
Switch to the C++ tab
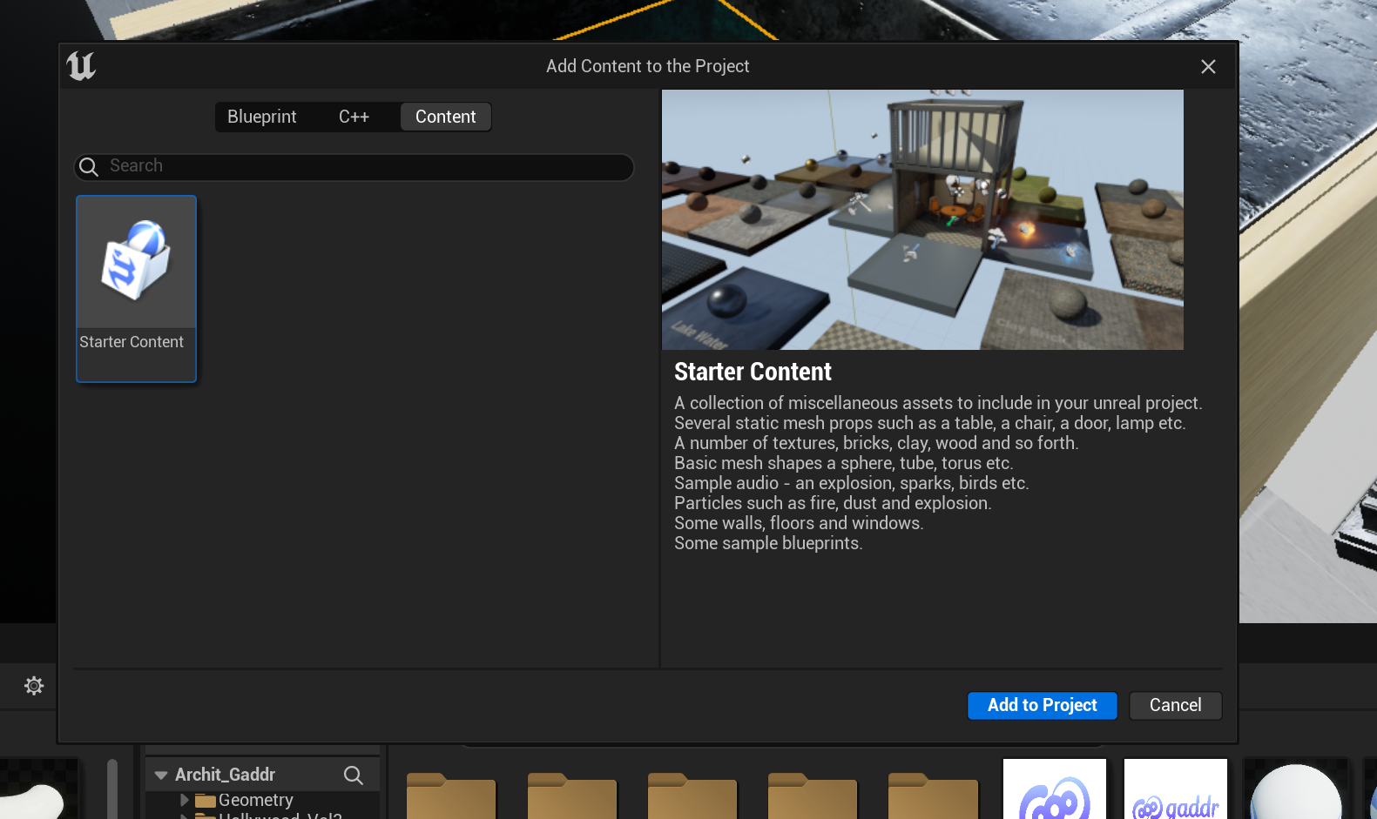tap(354, 117)
